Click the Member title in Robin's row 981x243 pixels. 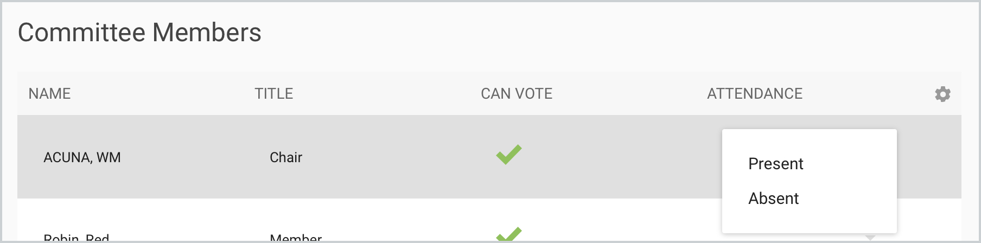tap(296, 238)
